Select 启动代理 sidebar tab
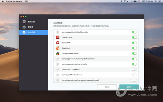Image resolution: width=163 pixels, height=102 pixels. (x=33, y=32)
